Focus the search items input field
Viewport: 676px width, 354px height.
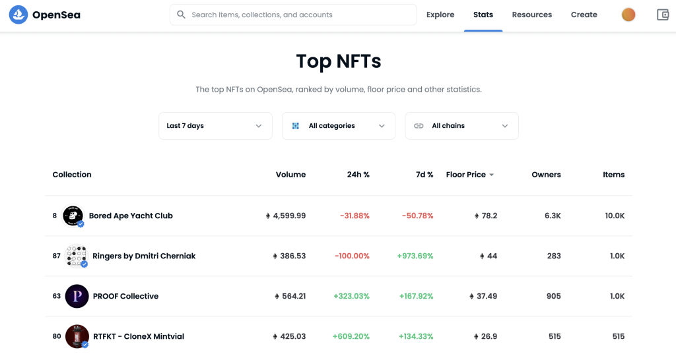tap(293, 15)
